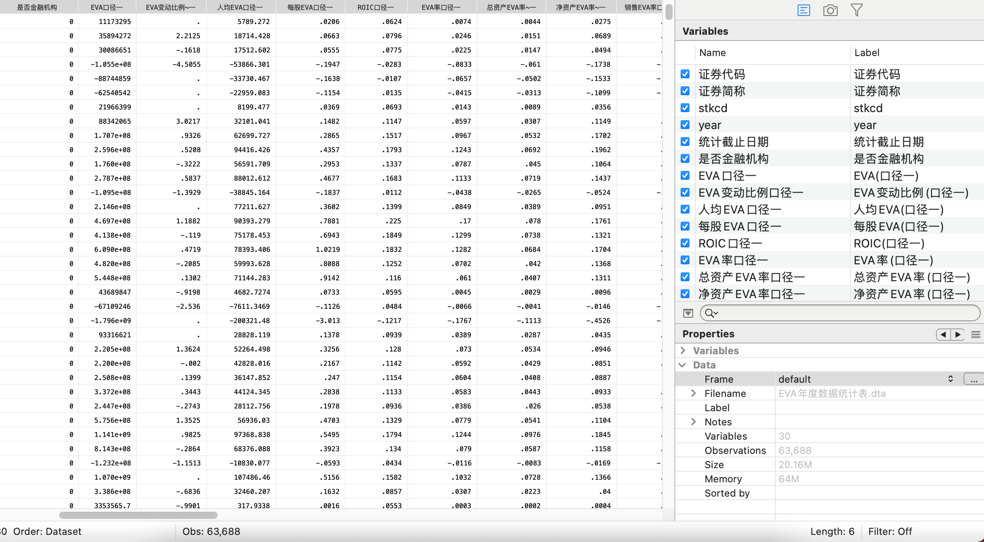Screen dimensions: 984x542
Task: Open the Properties panel menu icon
Action: [x=976, y=334]
